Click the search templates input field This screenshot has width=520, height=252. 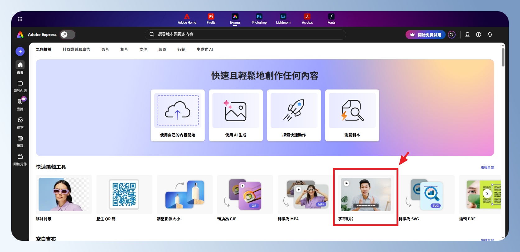pyautogui.click(x=246, y=34)
